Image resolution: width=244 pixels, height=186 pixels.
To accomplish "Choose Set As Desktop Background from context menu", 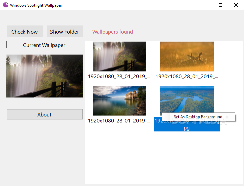I will coord(199,117).
